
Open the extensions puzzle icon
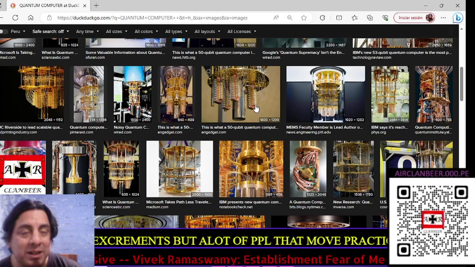(x=322, y=18)
